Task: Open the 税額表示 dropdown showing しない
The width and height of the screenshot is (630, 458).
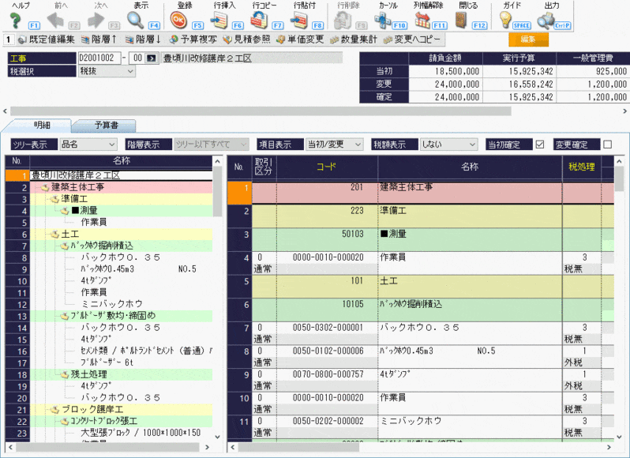Action: click(448, 145)
